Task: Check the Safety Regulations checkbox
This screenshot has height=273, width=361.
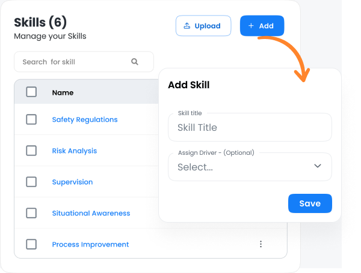Action: pos(31,119)
